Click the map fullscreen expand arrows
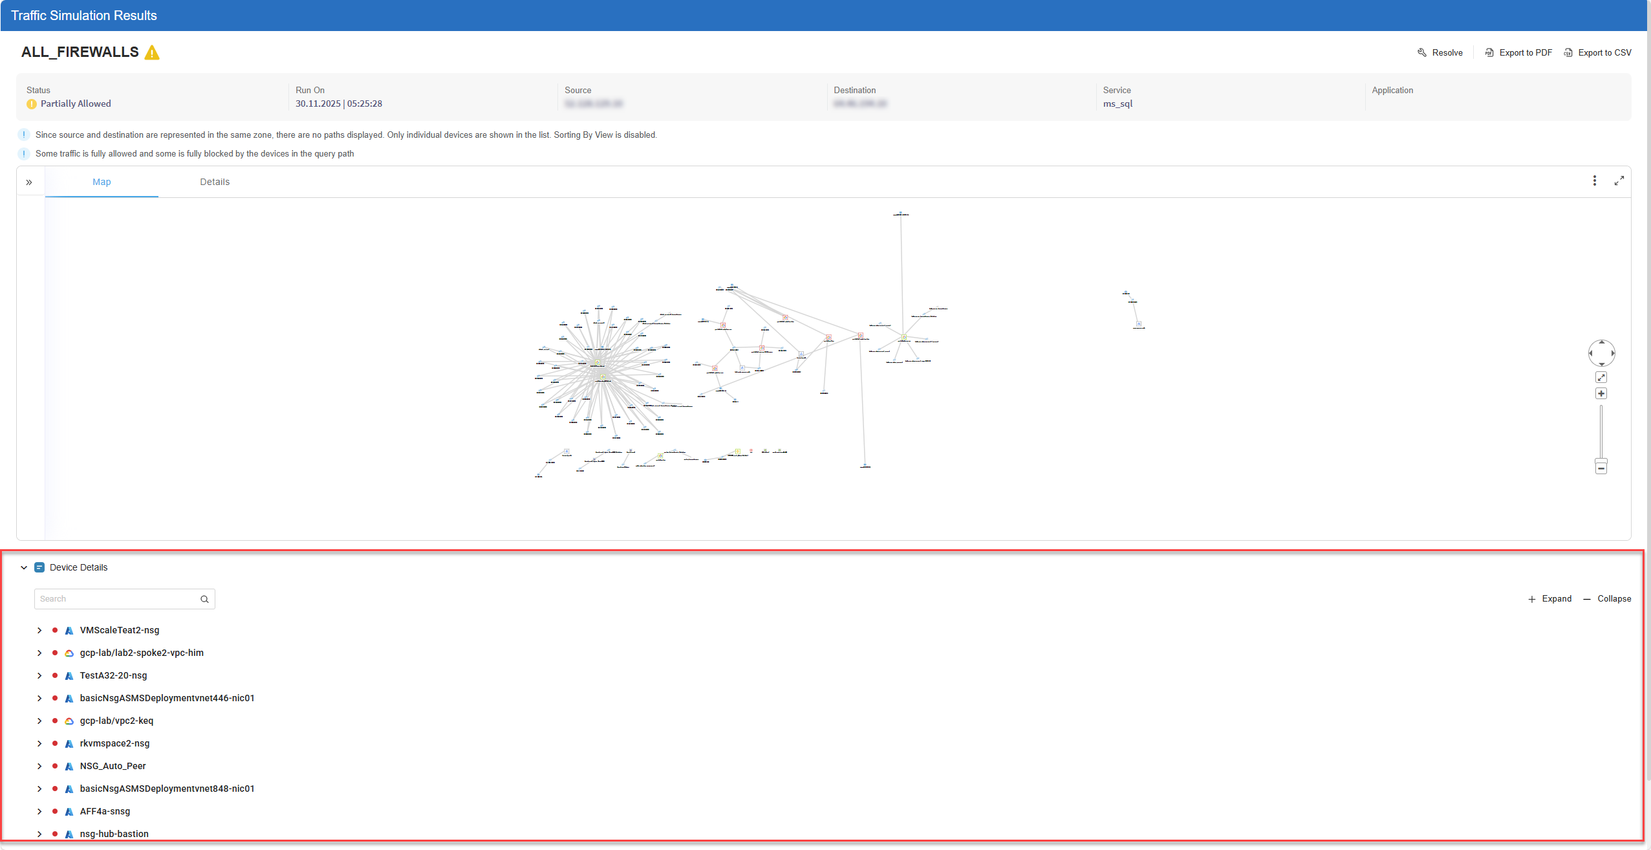1651x850 pixels. click(x=1619, y=181)
